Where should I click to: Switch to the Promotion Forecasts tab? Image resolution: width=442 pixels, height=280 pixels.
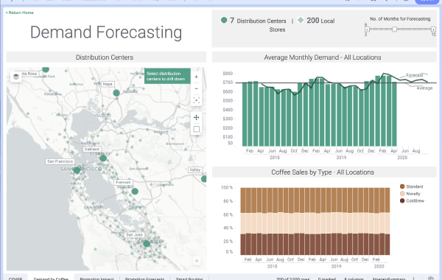pyautogui.click(x=144, y=278)
